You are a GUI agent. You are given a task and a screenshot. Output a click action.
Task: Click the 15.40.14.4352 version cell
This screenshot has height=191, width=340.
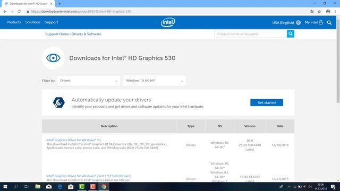[250, 177]
